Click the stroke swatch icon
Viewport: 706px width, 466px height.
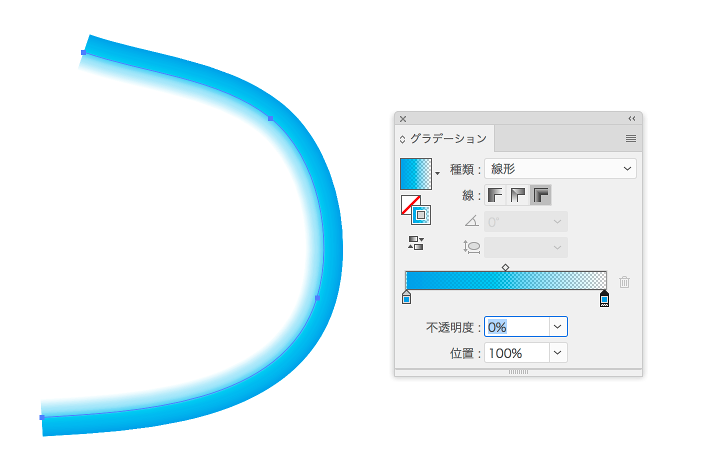(x=421, y=215)
